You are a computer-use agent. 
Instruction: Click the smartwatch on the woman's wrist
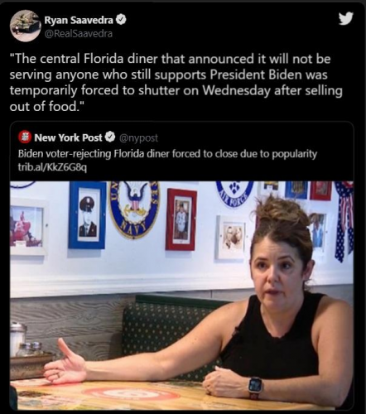click(254, 388)
